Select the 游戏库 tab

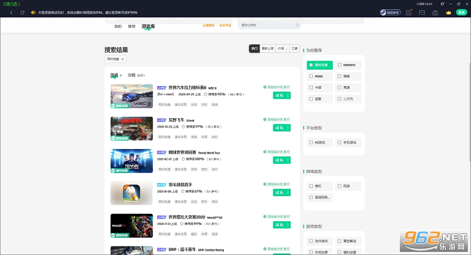(x=148, y=27)
